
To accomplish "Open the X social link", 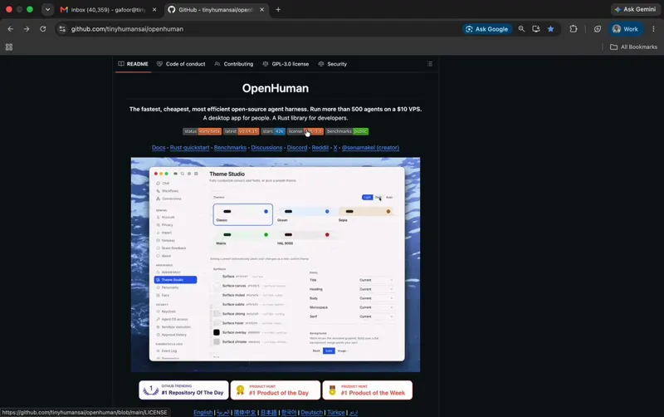I will 335,148.
